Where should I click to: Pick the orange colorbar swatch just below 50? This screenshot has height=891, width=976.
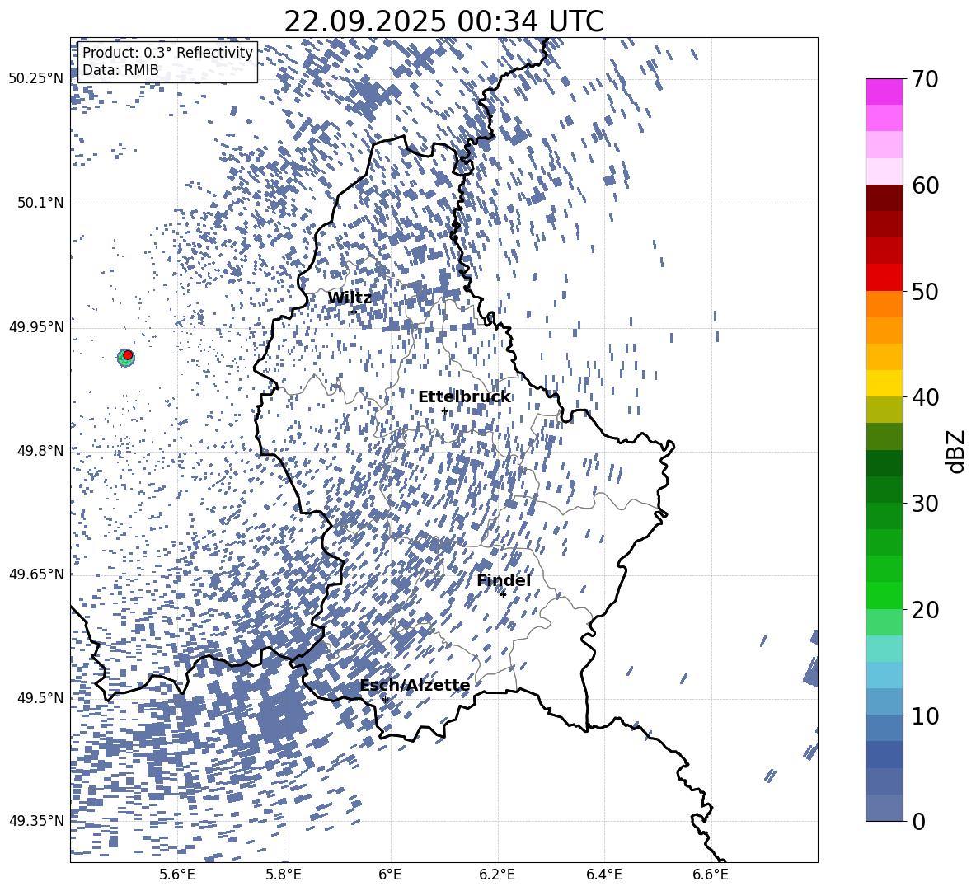pos(884,304)
